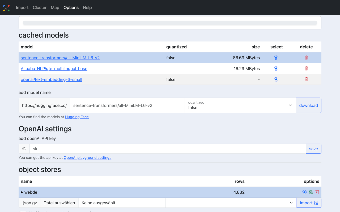Toggle API key visibility eye icon
The height and width of the screenshot is (212, 340).
tap(24, 149)
